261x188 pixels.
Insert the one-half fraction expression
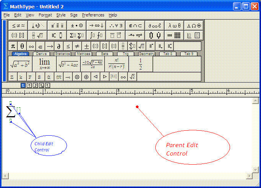click(141, 64)
